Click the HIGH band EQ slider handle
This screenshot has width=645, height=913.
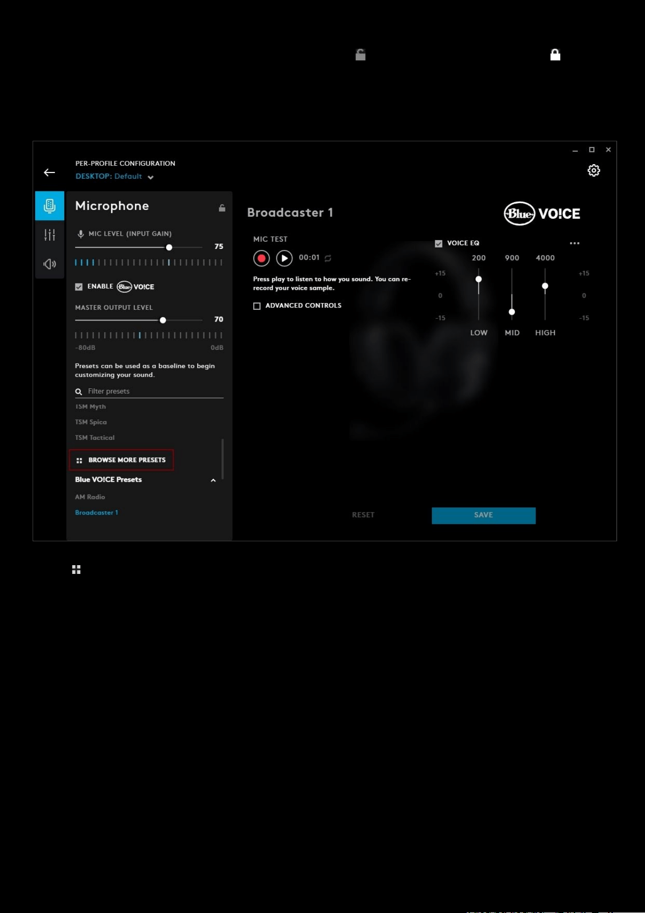coord(545,286)
